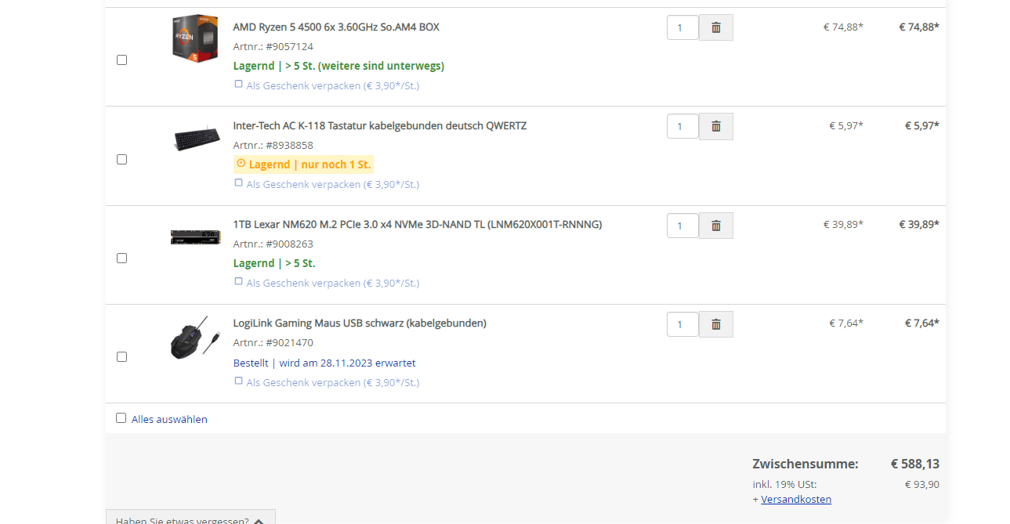
Task: Click article number #9021470
Action: [289, 342]
